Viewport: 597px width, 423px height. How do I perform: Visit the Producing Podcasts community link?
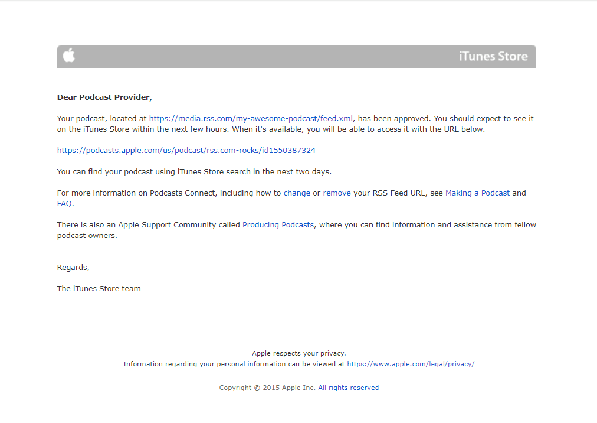point(278,224)
